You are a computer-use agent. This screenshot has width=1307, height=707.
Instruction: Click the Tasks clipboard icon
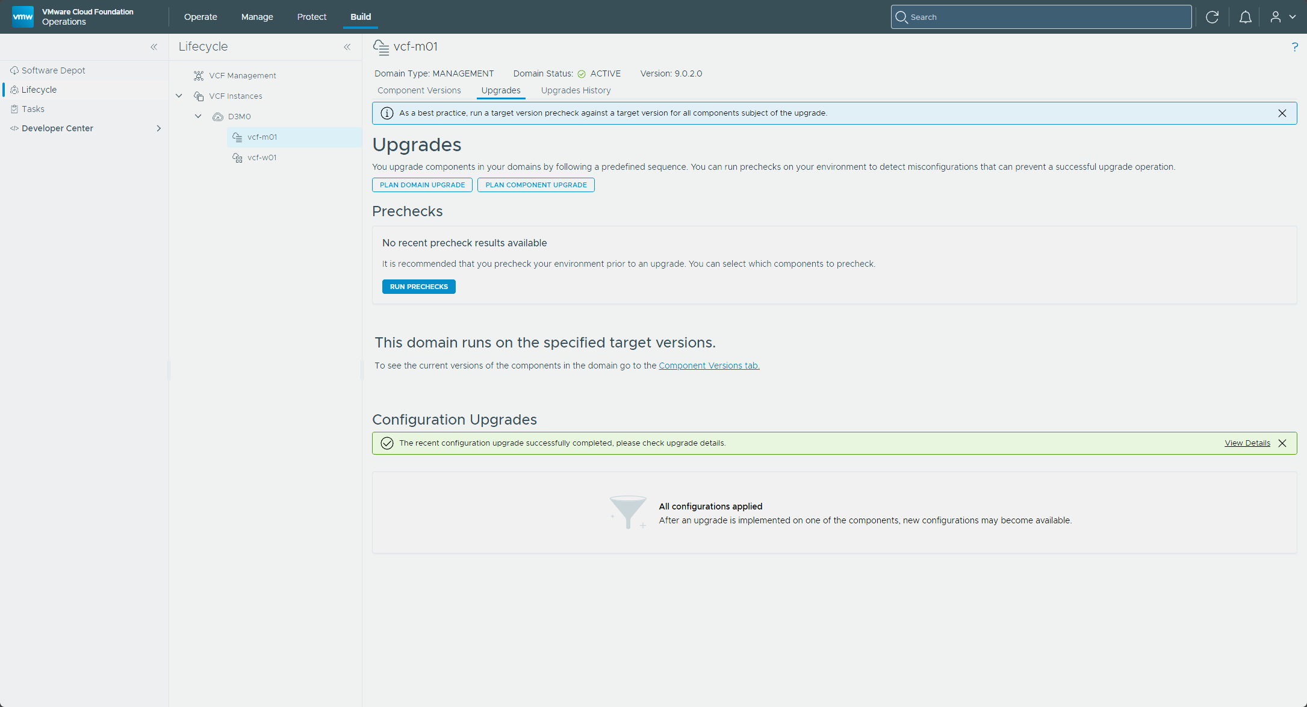point(14,109)
